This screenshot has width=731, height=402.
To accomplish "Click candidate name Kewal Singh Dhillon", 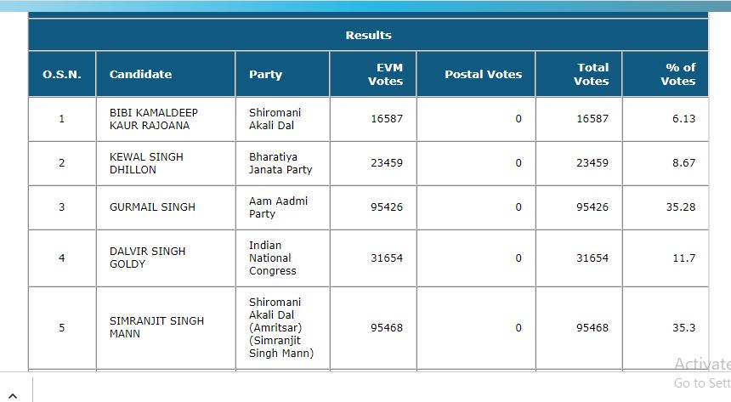I will 146,163.
